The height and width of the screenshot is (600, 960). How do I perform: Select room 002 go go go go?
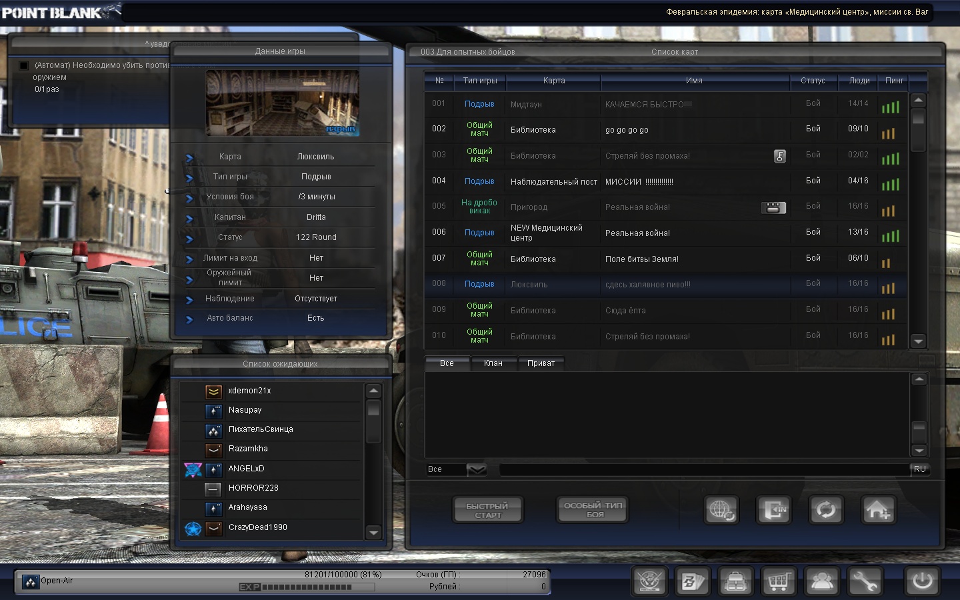665,129
